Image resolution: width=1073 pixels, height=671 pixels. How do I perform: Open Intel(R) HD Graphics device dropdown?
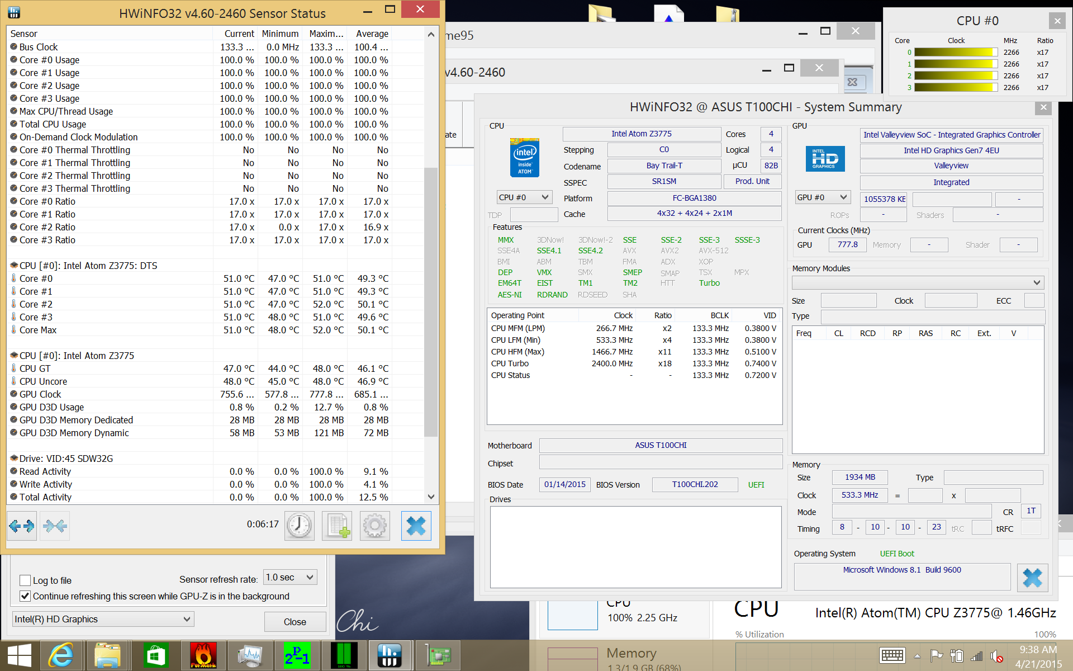(103, 619)
